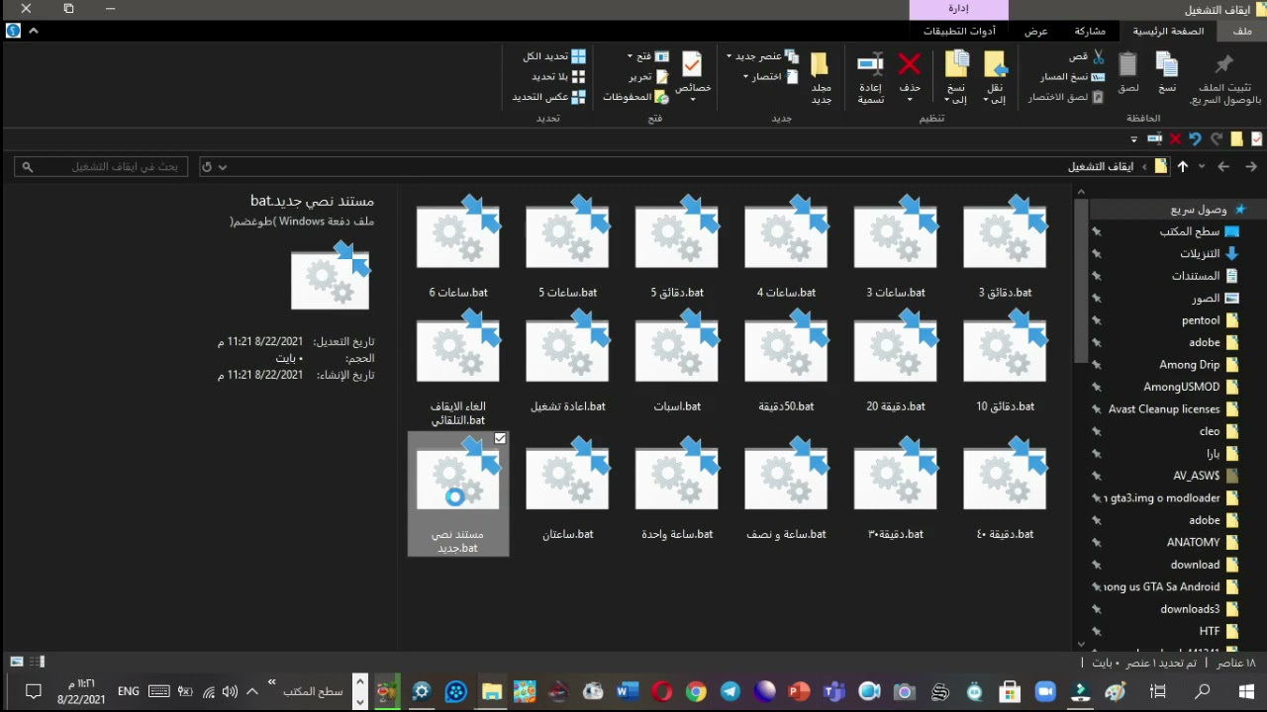Click Select all (تحديد الكل)

tap(554, 56)
